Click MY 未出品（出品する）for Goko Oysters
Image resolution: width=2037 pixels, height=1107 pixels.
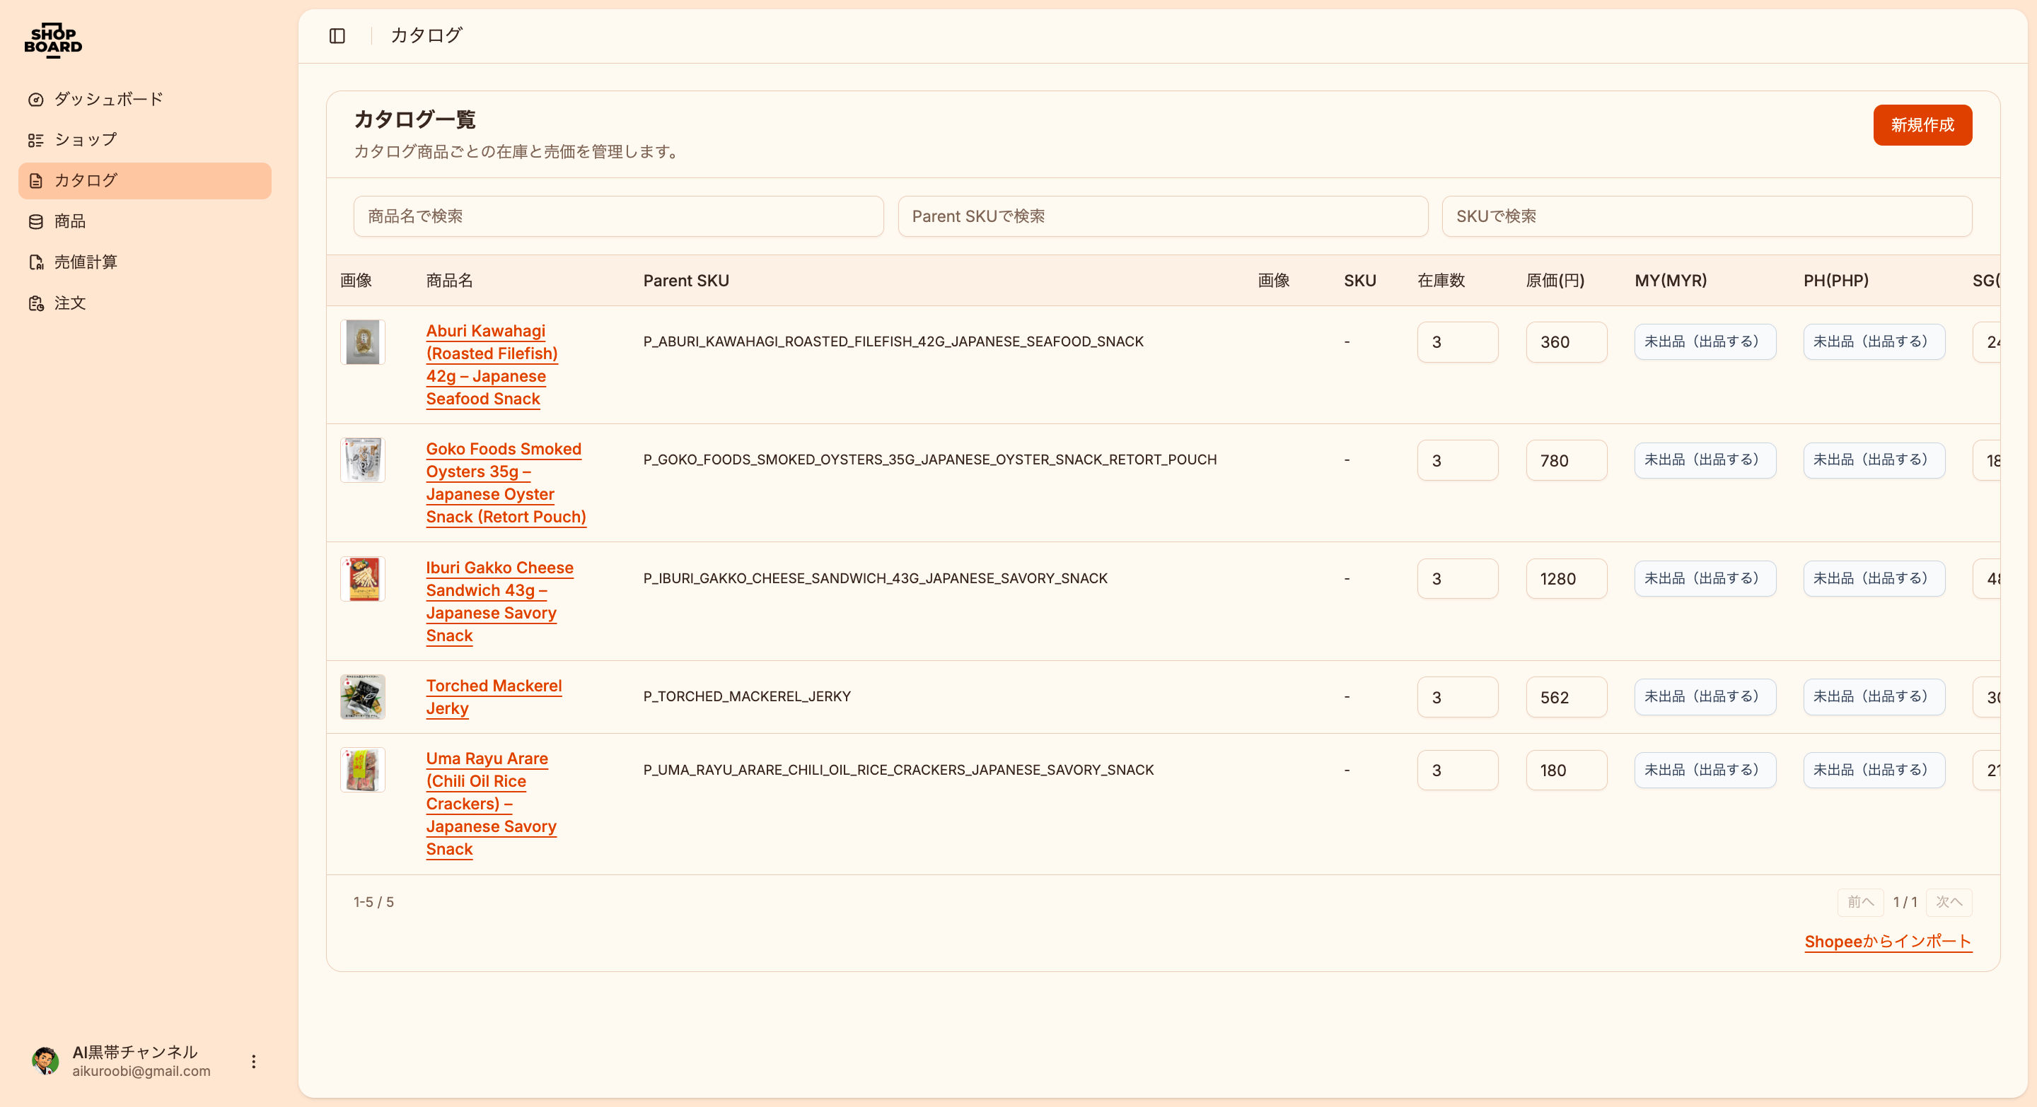tap(1704, 460)
